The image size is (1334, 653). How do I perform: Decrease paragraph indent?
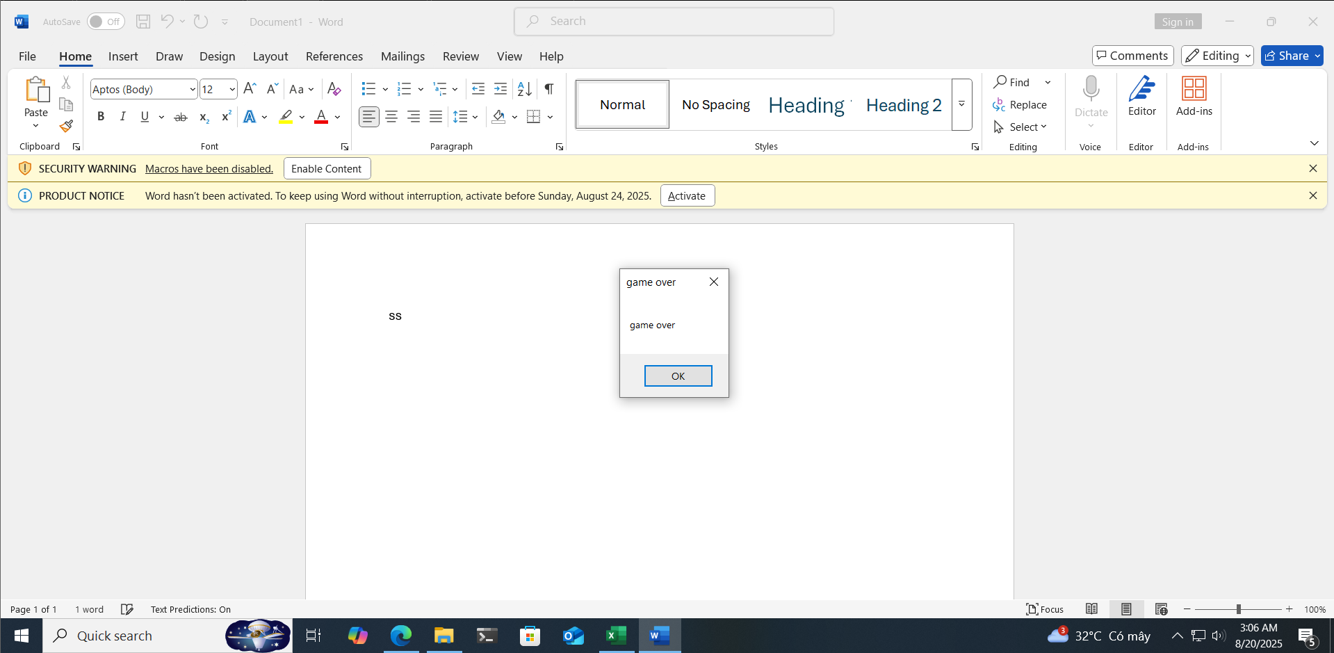point(478,88)
